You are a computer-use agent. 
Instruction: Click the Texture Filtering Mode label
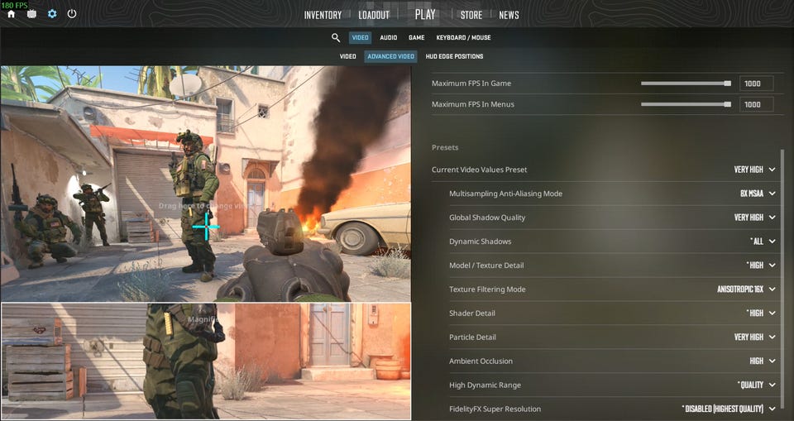click(x=487, y=289)
